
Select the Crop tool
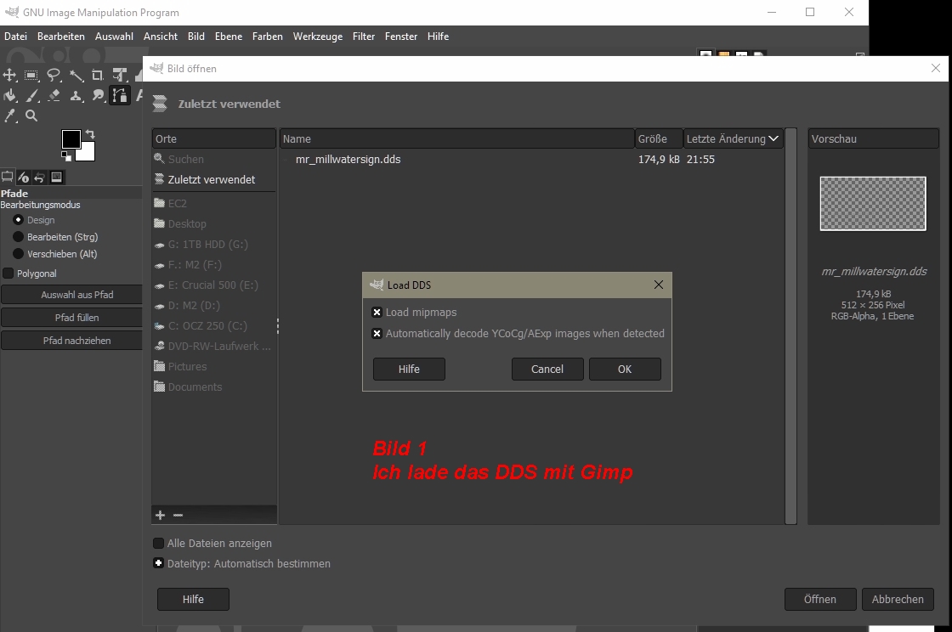98,76
